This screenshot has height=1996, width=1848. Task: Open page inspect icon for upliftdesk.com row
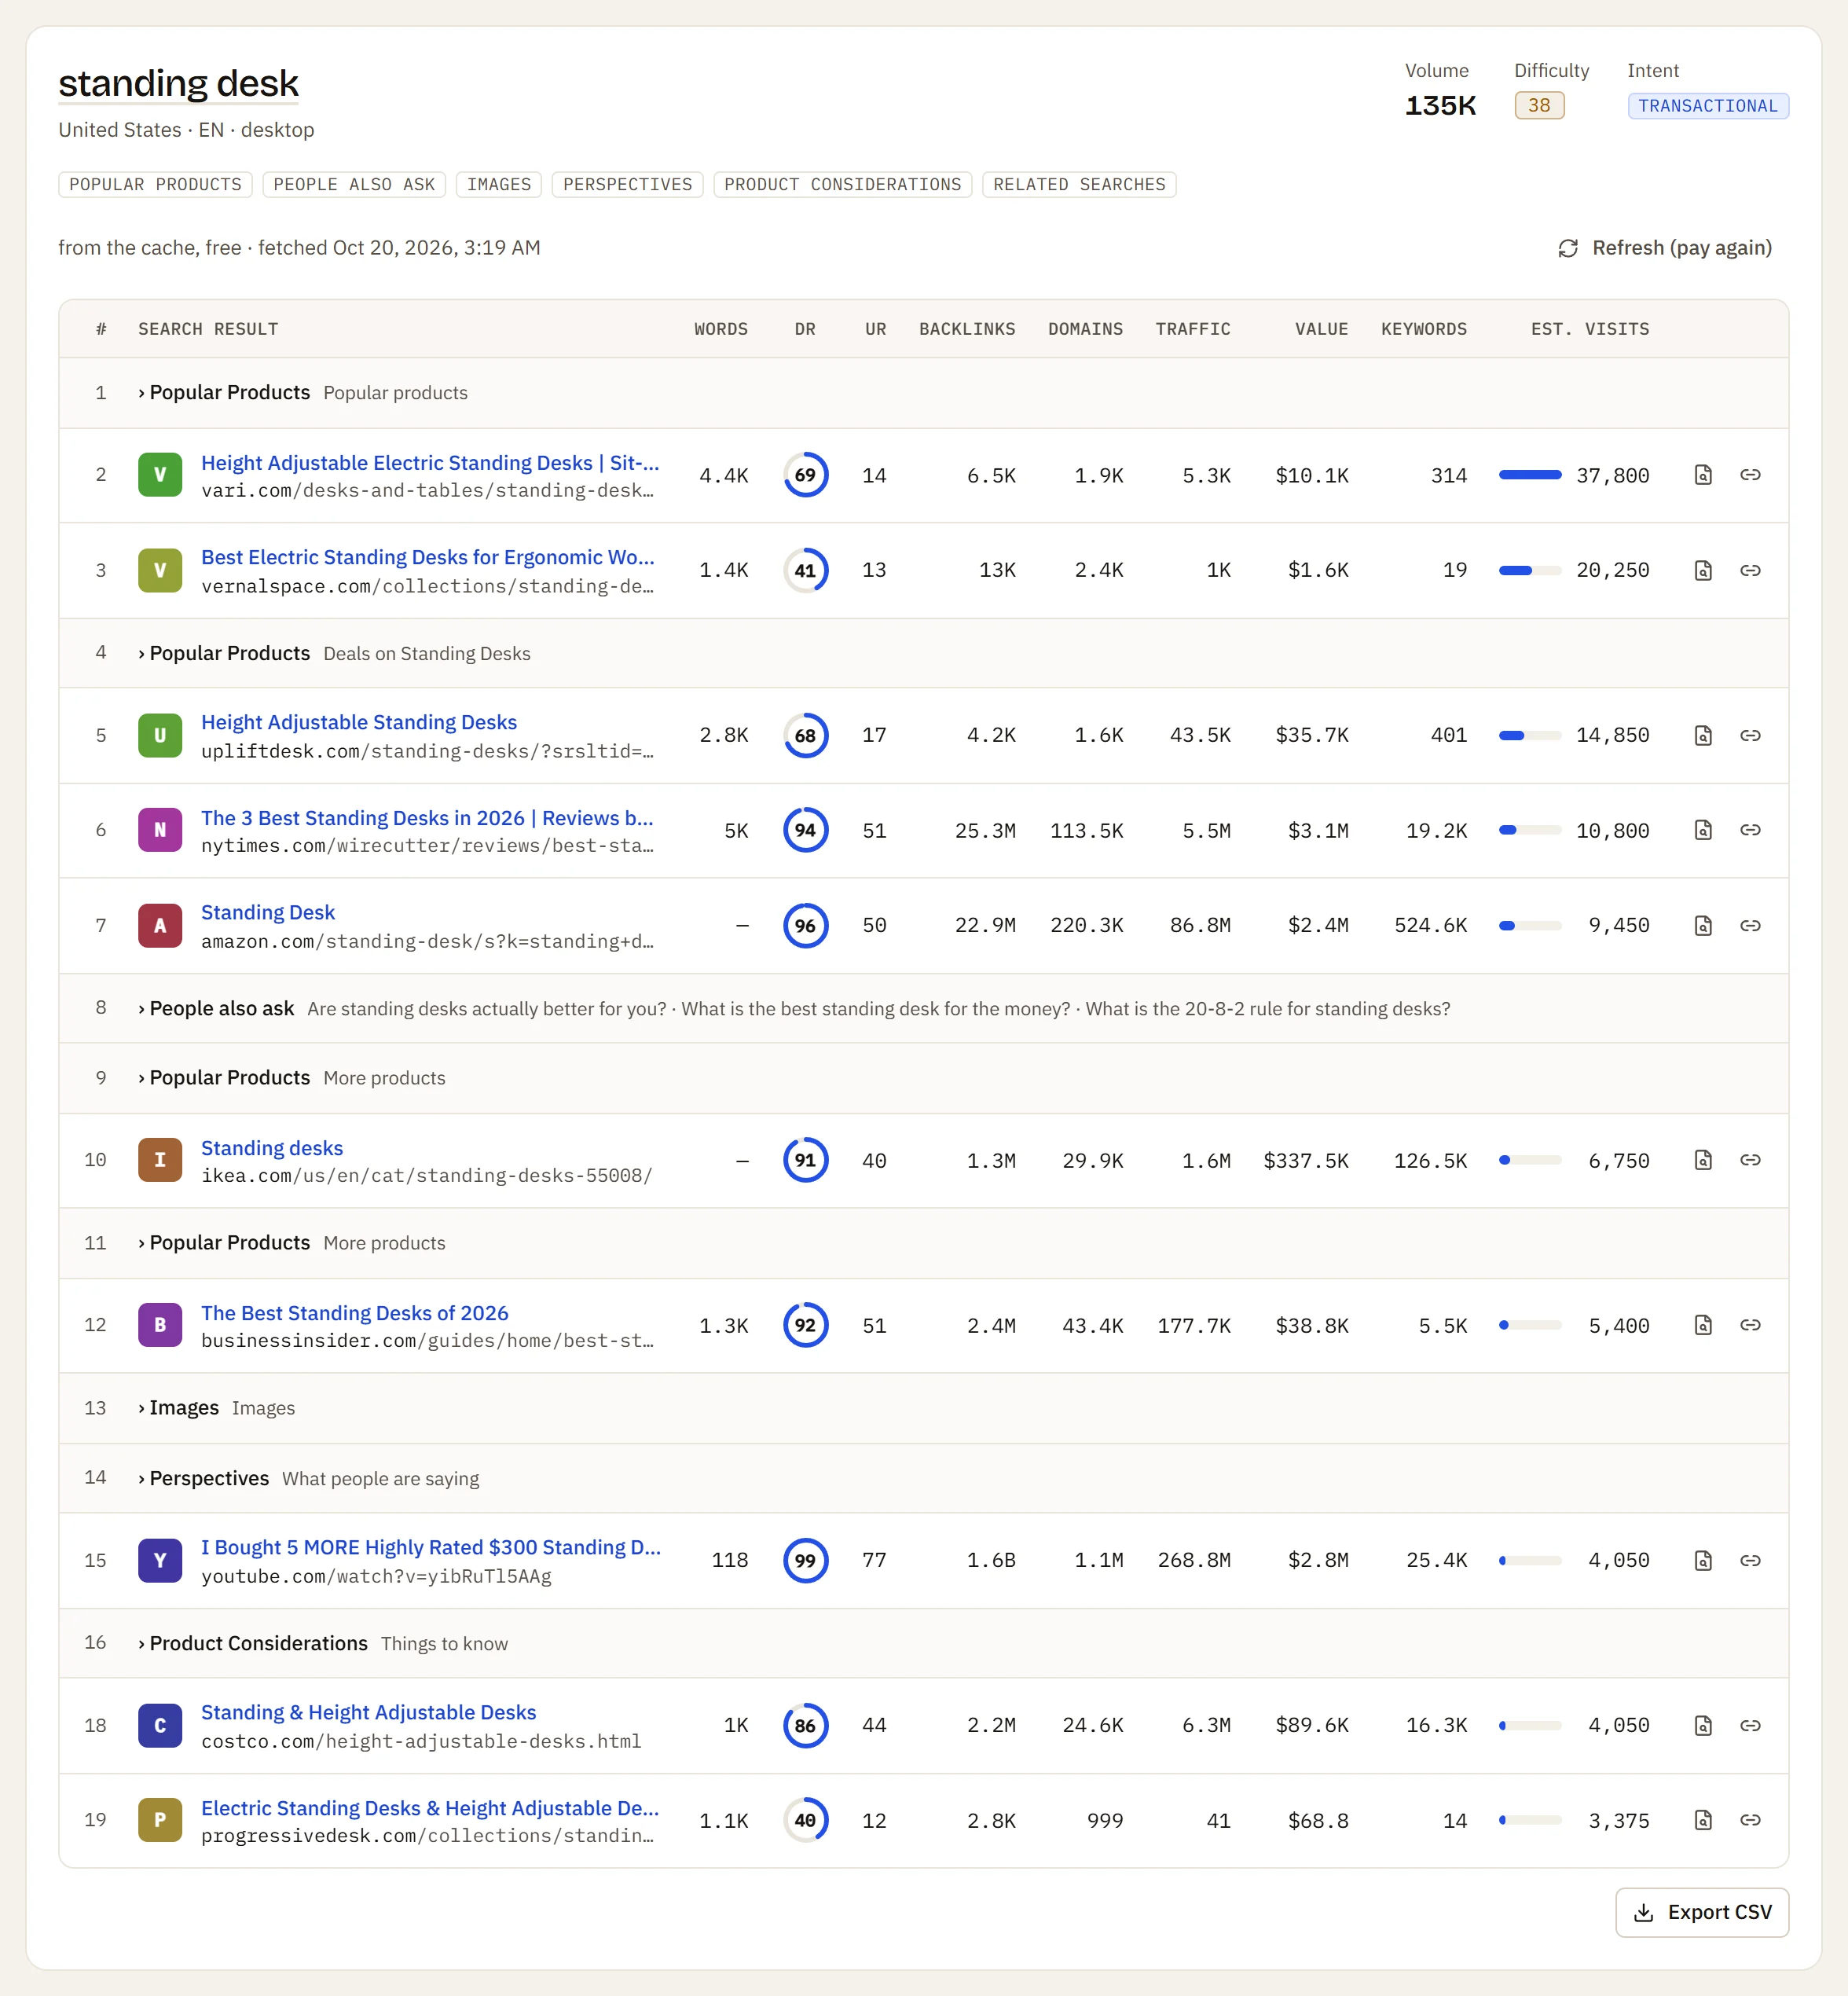point(1703,735)
